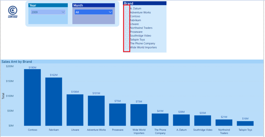Click the Brand slicer header
Image resolution: width=265 pixels, height=137 pixels.
point(145,3)
